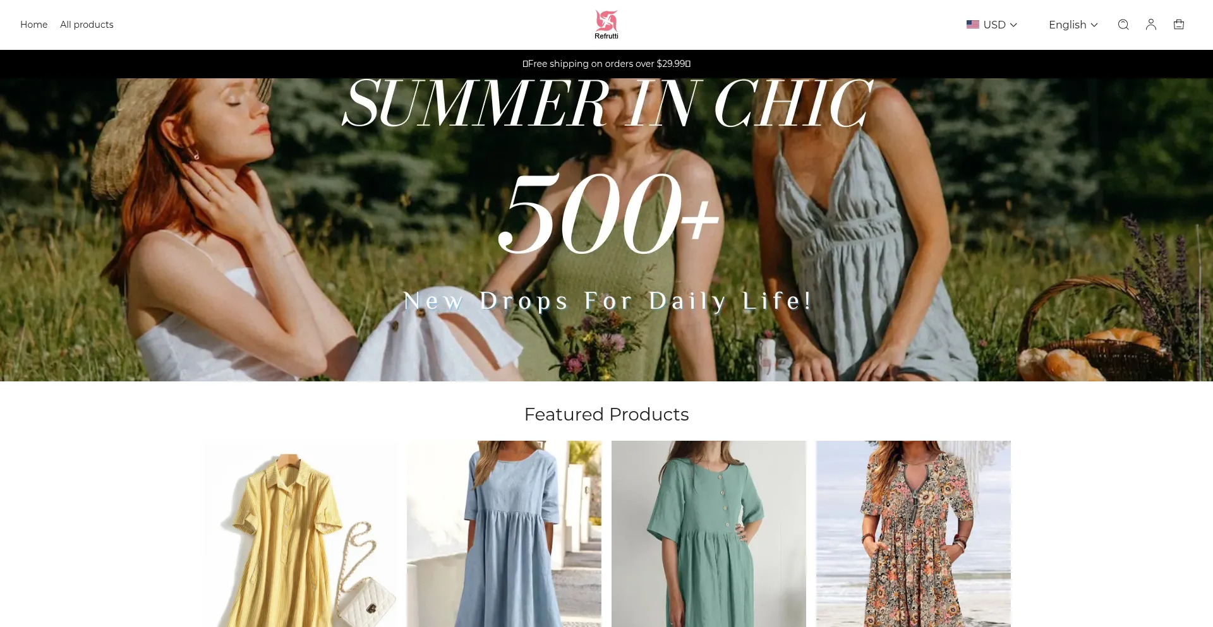Click the Refrutti pinwheel logo

click(x=606, y=20)
